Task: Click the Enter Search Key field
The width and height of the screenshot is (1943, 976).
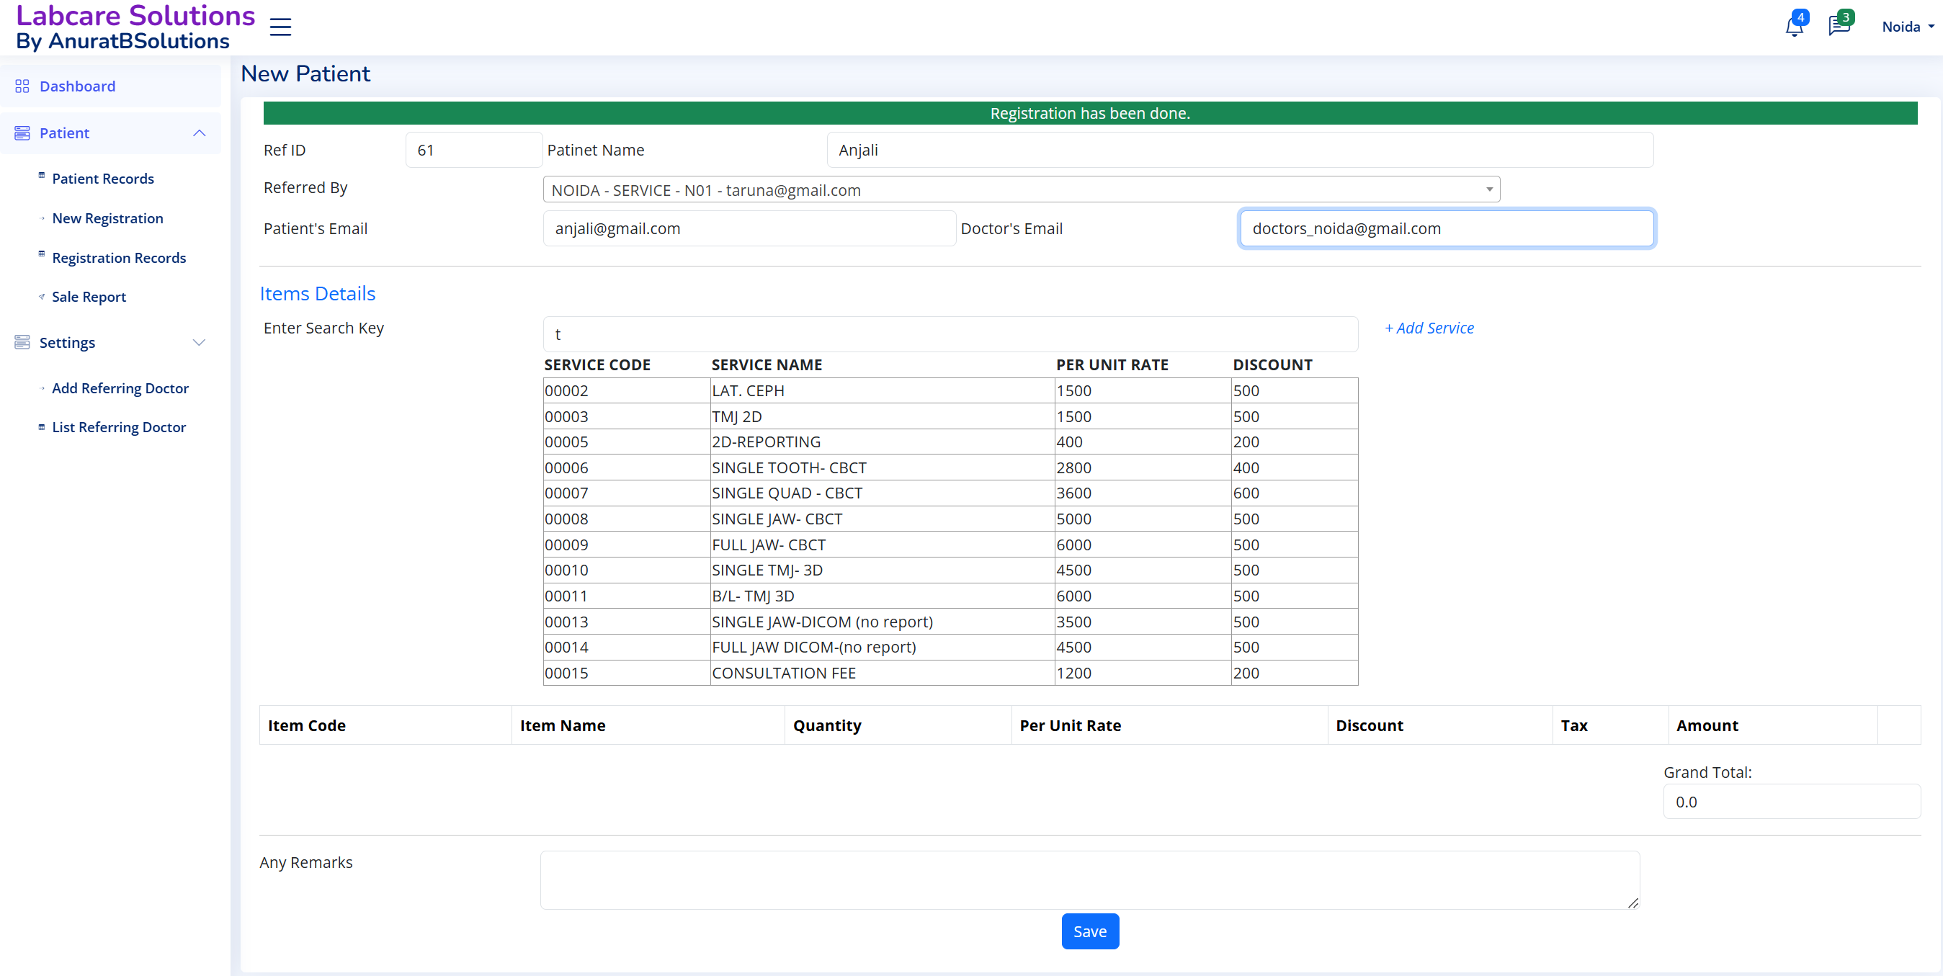Action: (x=950, y=334)
